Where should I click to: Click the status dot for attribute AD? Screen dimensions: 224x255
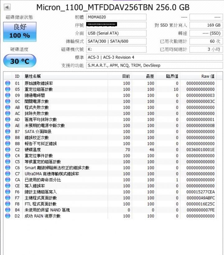pos(8,119)
